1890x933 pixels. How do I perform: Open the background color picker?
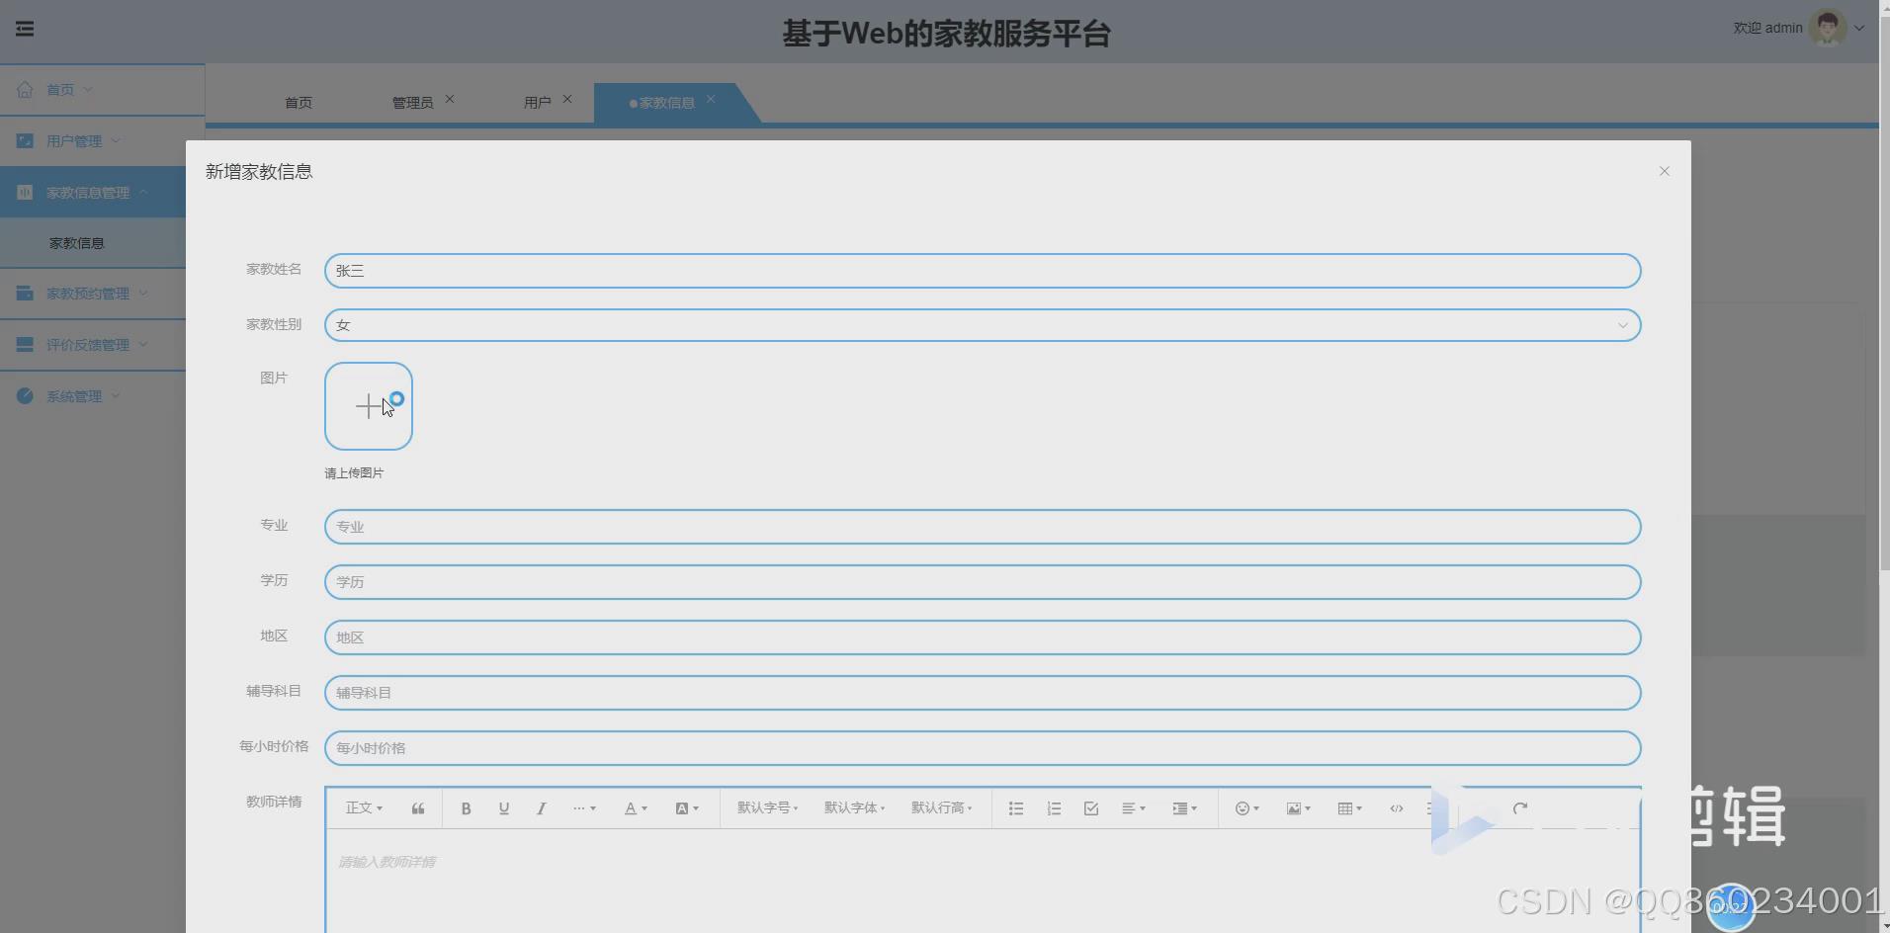tap(687, 808)
